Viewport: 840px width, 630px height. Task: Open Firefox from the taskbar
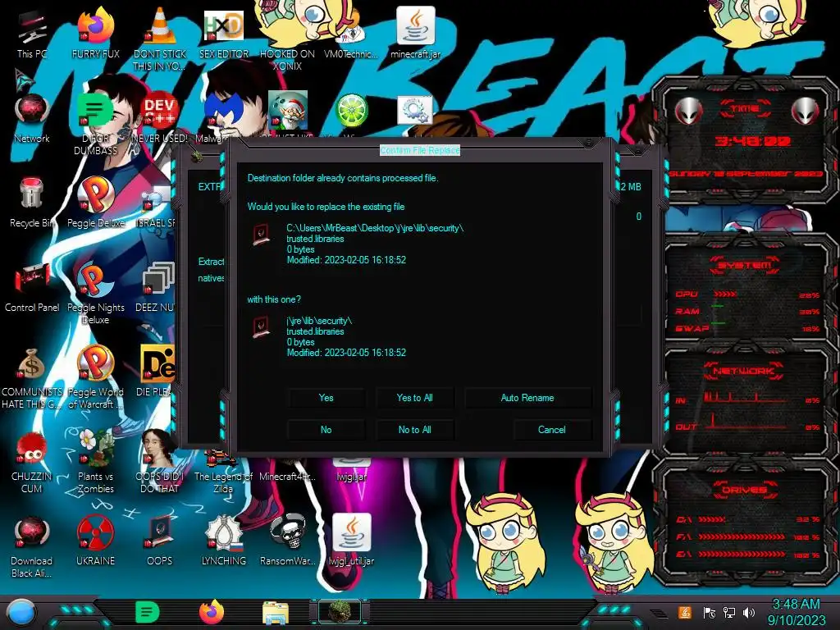pos(212,612)
